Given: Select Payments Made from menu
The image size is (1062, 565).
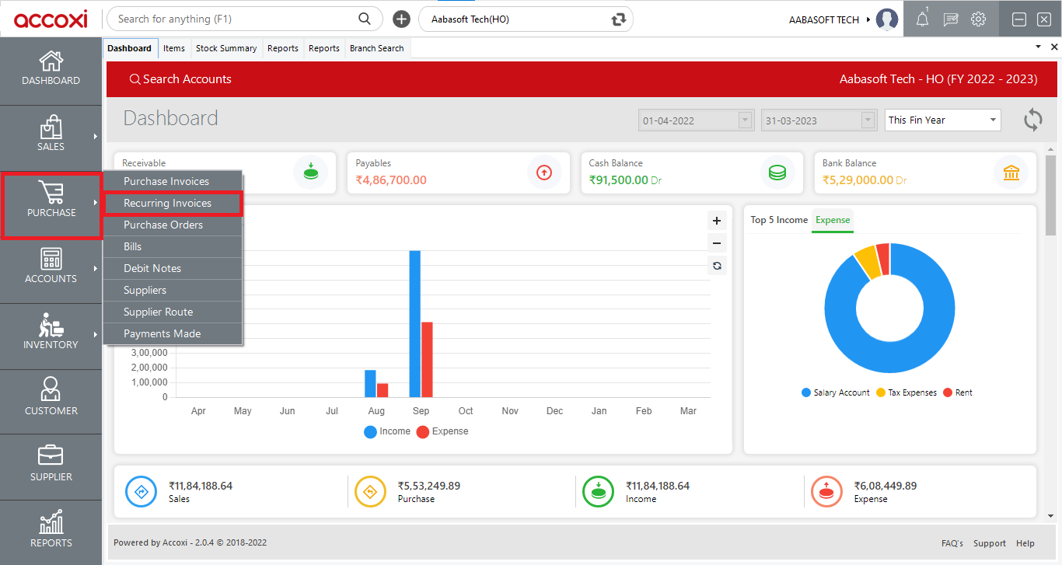Looking at the screenshot, I should pos(173,333).
